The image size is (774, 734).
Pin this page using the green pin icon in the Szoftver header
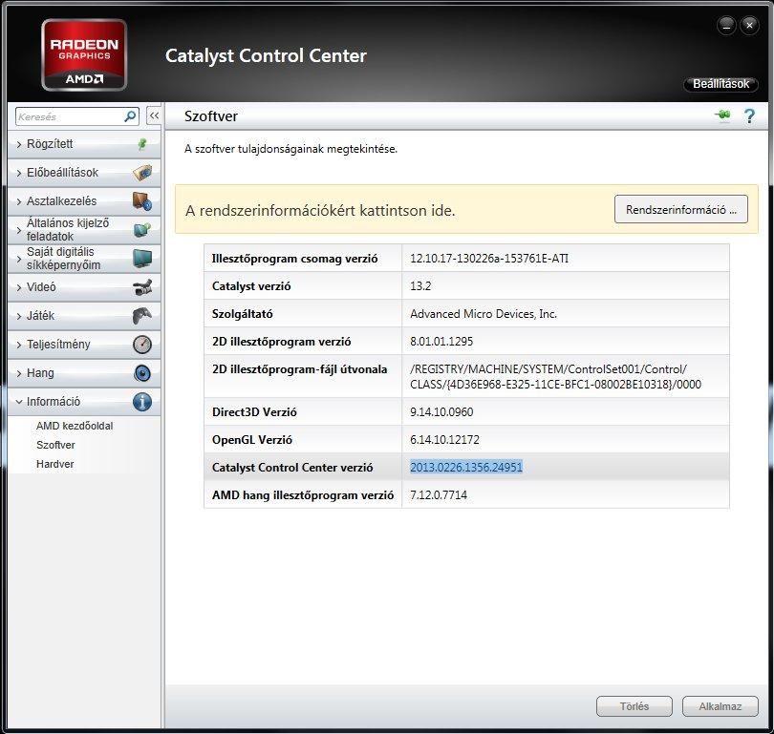point(722,115)
